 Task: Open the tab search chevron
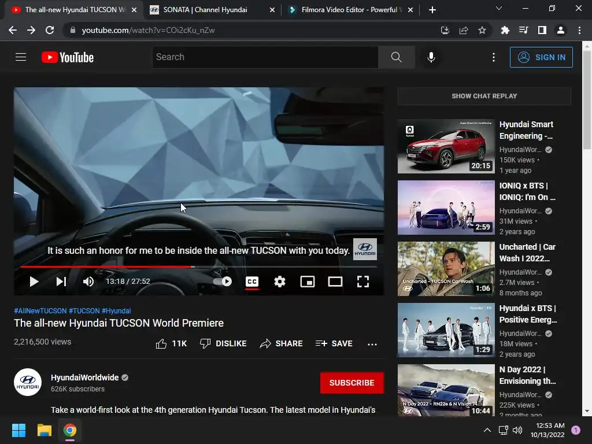[499, 8]
